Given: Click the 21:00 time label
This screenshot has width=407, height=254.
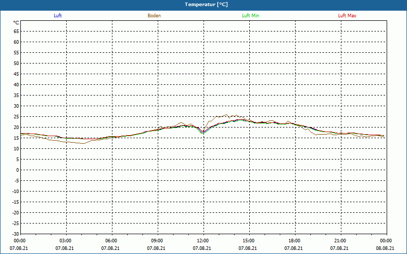Looking at the screenshot, I should point(340,241).
